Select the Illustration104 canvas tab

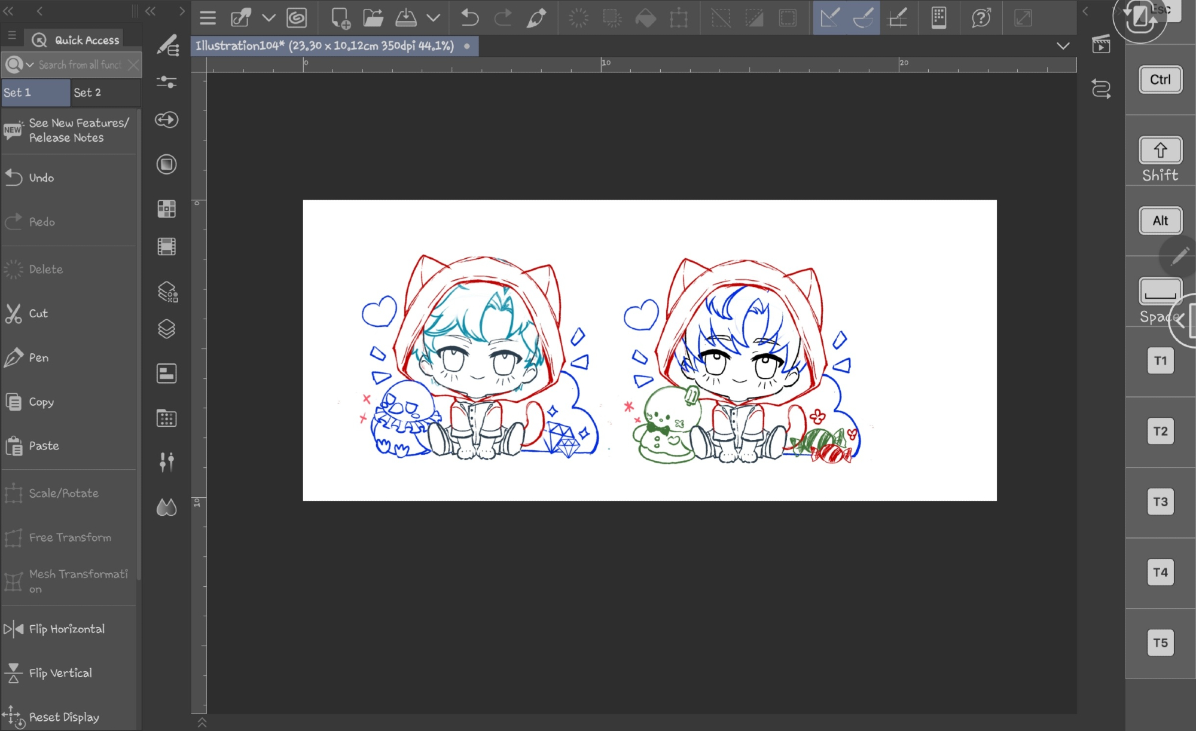pyautogui.click(x=325, y=46)
